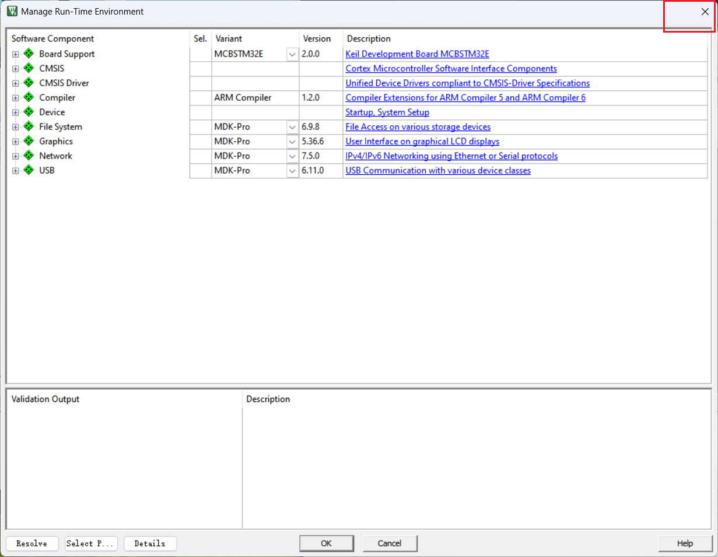Open Cortex Microcontroller Software Interface Components link
This screenshot has height=557, width=718.
pos(451,69)
